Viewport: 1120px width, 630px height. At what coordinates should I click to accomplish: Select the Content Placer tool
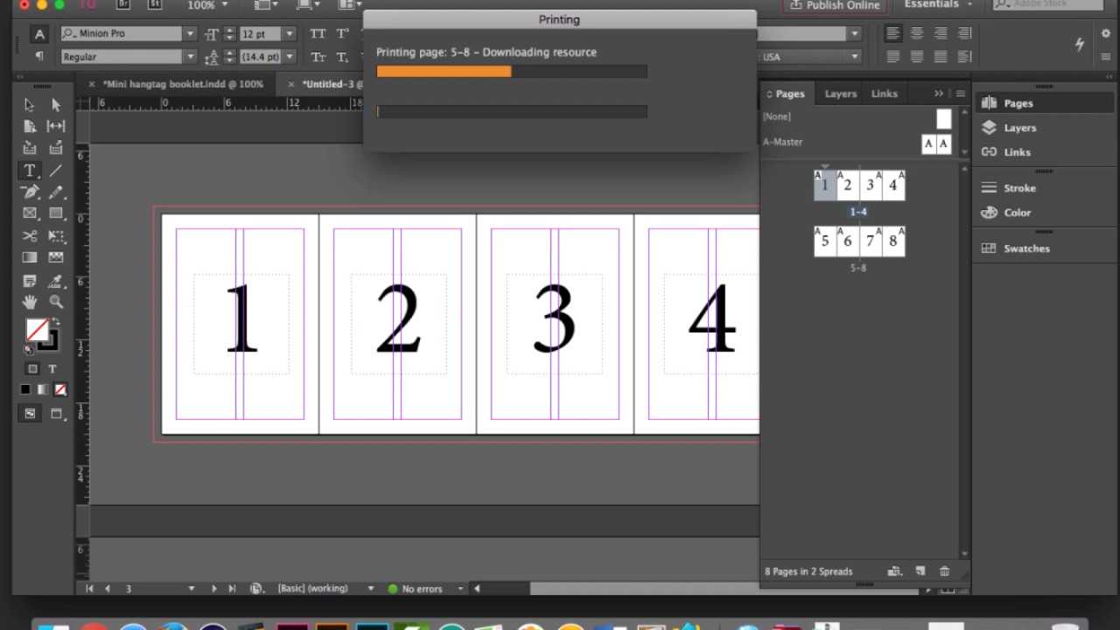56,148
